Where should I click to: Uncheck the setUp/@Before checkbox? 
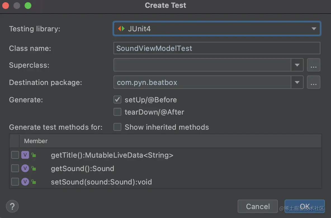click(x=117, y=99)
